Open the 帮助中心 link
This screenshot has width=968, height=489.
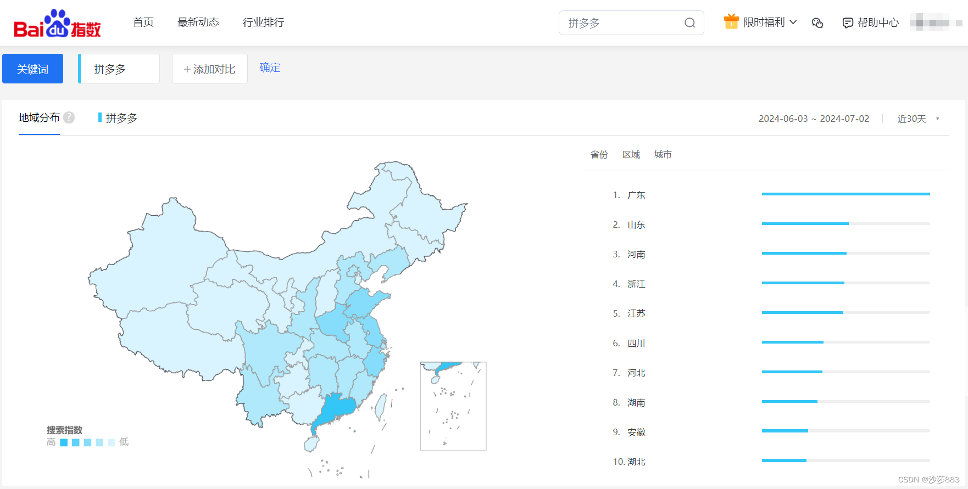(878, 23)
